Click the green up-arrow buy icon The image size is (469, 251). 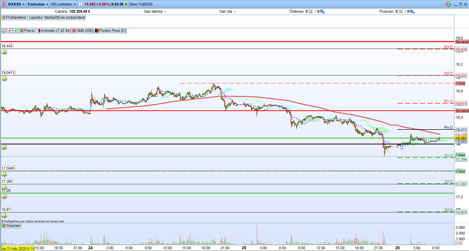pyautogui.click(x=16, y=31)
